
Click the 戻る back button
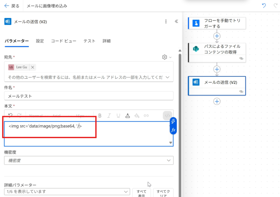coord(12,6)
